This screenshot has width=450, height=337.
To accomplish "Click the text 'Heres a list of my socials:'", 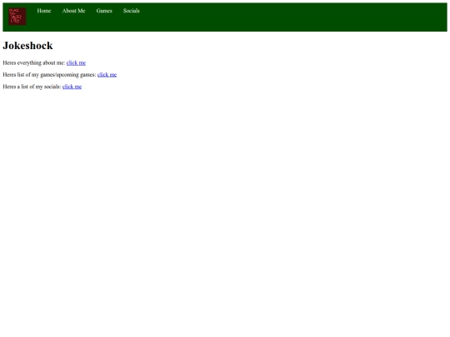I will pyautogui.click(x=32, y=87).
